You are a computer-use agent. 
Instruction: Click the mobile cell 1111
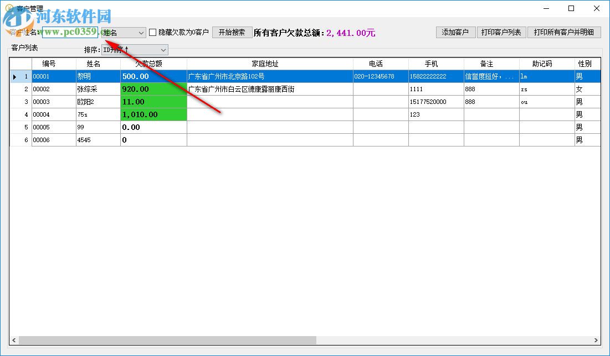coord(435,90)
